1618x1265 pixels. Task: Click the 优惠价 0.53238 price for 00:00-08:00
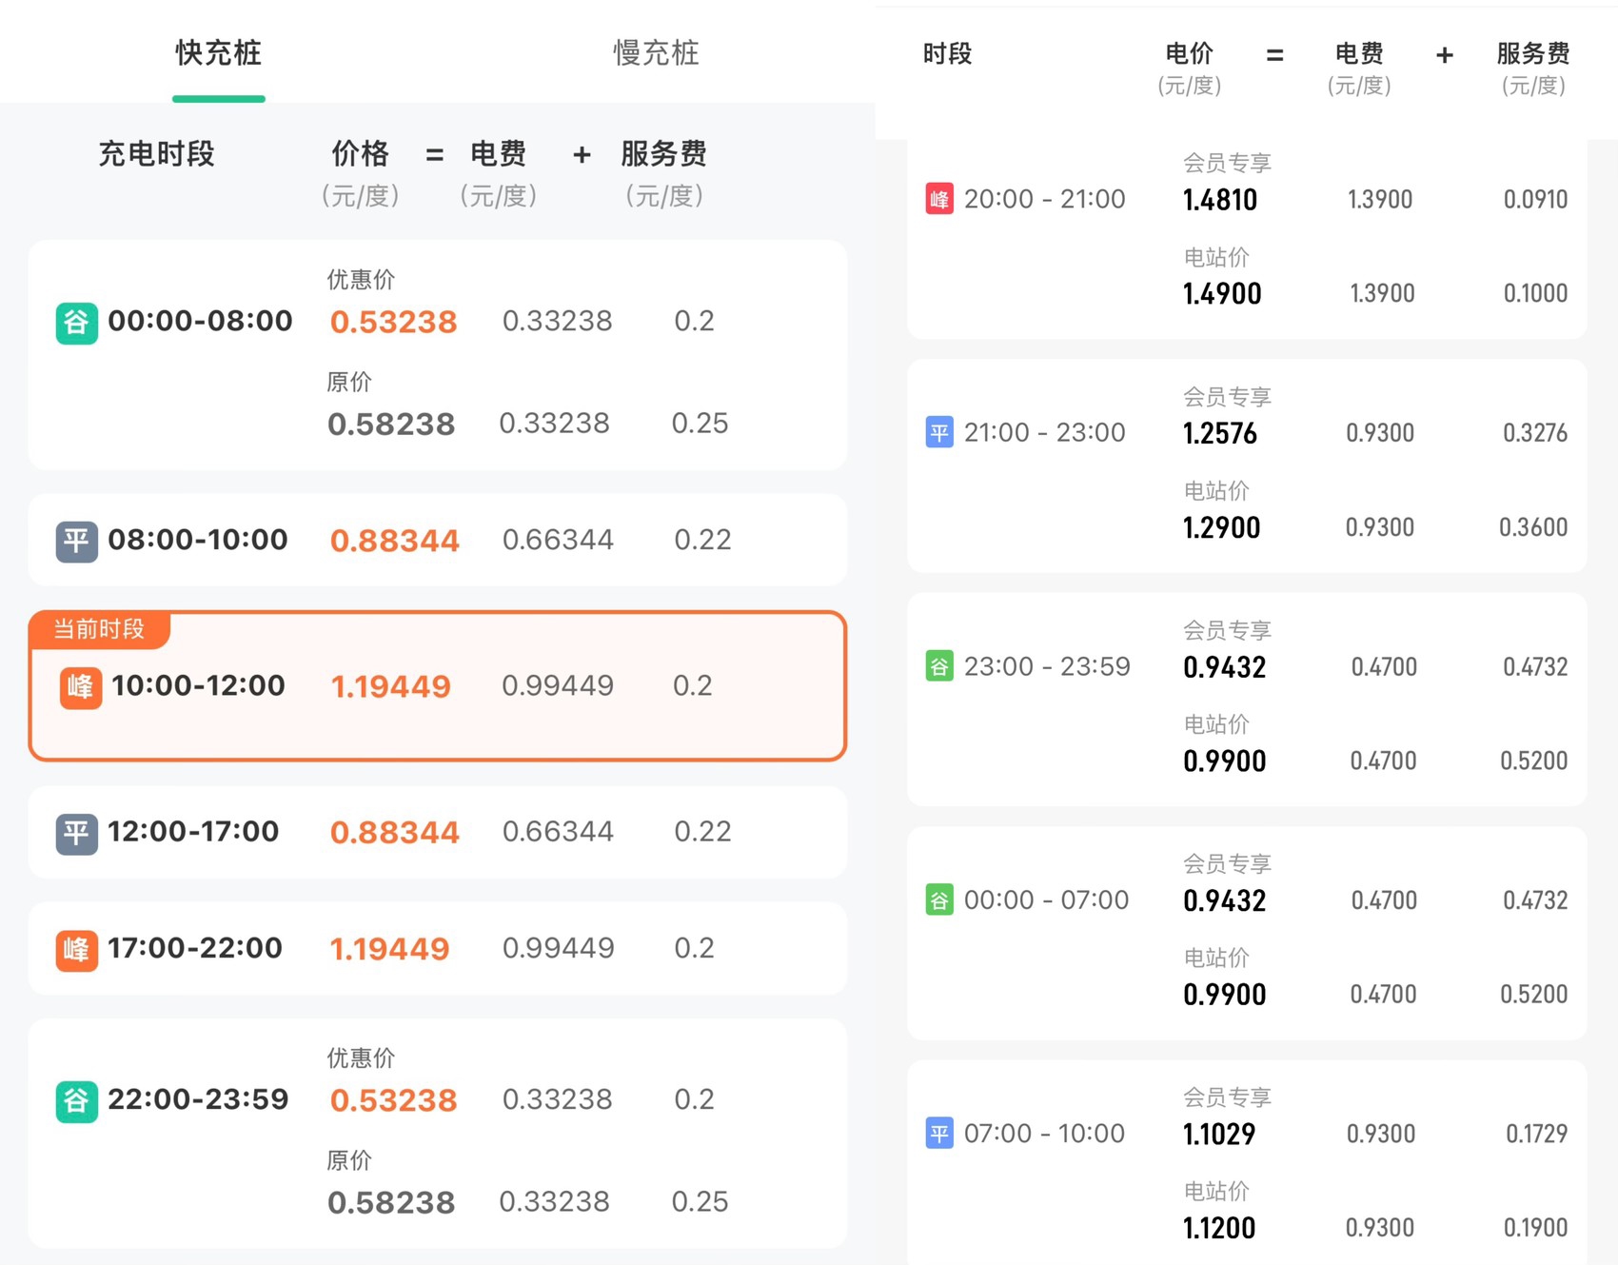coord(393,323)
